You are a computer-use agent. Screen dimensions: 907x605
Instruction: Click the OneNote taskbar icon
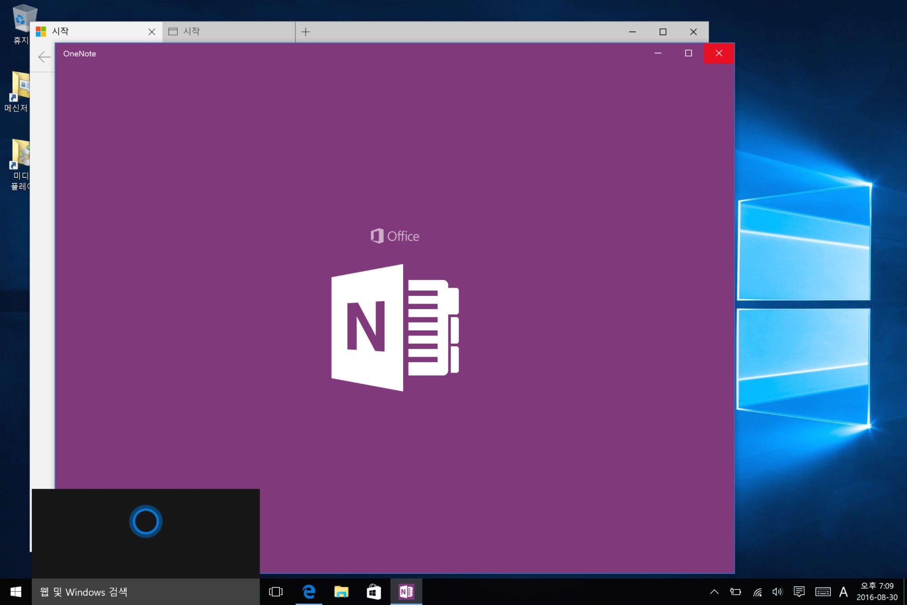(x=406, y=592)
